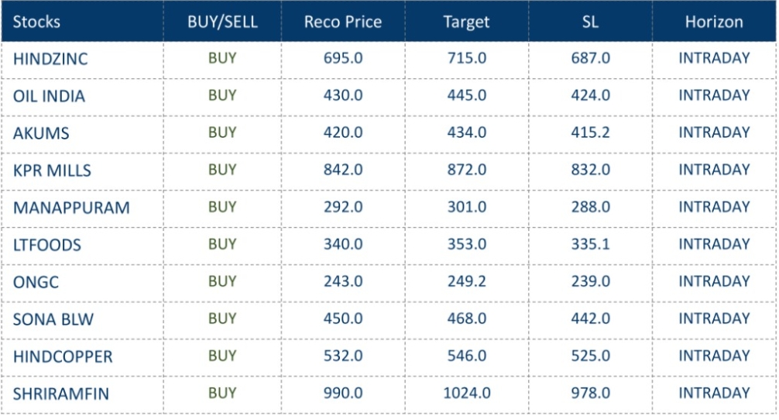
Task: Select LTFOODS target value 353.0
Action: click(x=466, y=244)
